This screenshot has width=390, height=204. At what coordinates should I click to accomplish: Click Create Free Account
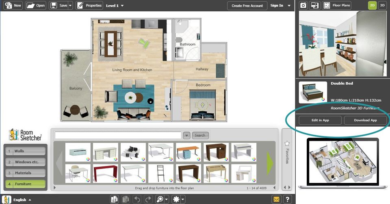pyautogui.click(x=247, y=6)
